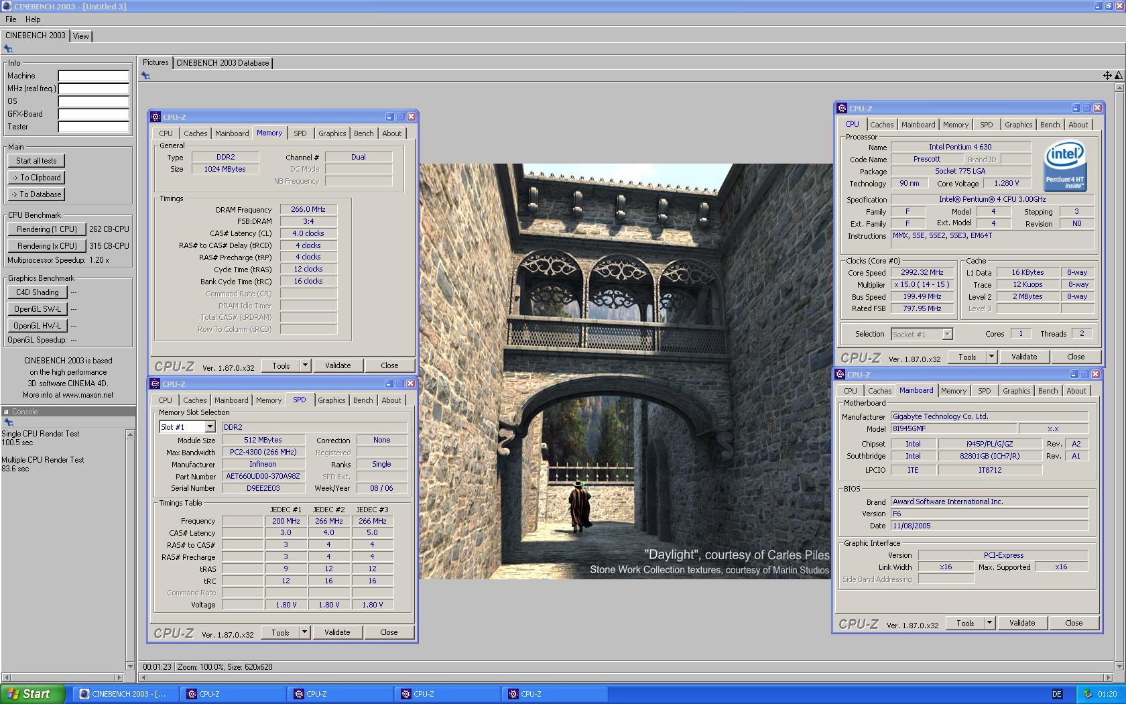Click CPU-Z SPD window title icon

click(155, 384)
